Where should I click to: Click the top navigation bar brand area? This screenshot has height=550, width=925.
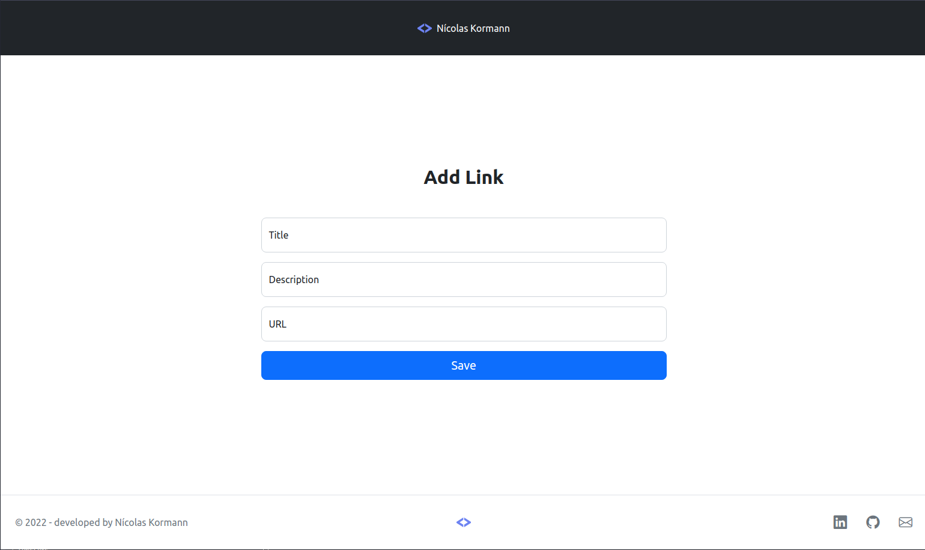pyautogui.click(x=463, y=28)
